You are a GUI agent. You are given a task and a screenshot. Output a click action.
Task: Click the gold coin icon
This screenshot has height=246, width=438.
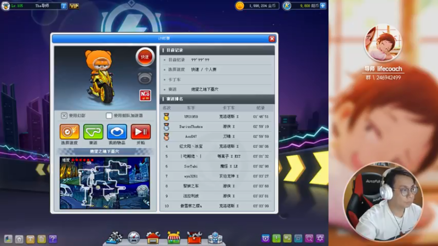click(x=240, y=5)
